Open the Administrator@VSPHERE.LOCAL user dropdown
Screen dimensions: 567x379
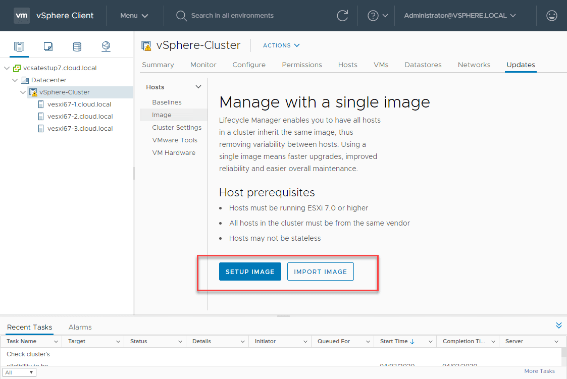point(460,16)
